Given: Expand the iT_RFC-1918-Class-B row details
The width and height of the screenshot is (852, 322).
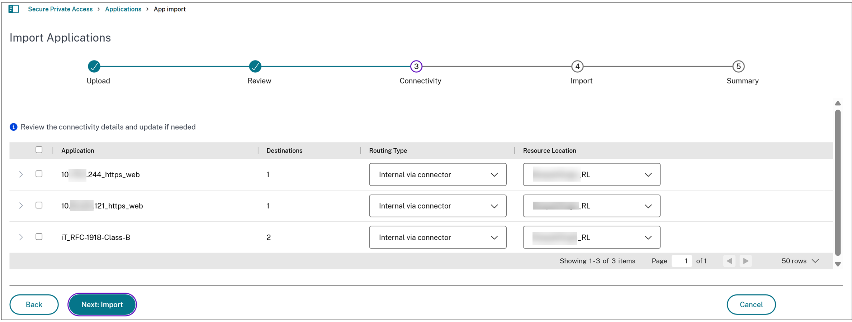Looking at the screenshot, I should (x=21, y=237).
